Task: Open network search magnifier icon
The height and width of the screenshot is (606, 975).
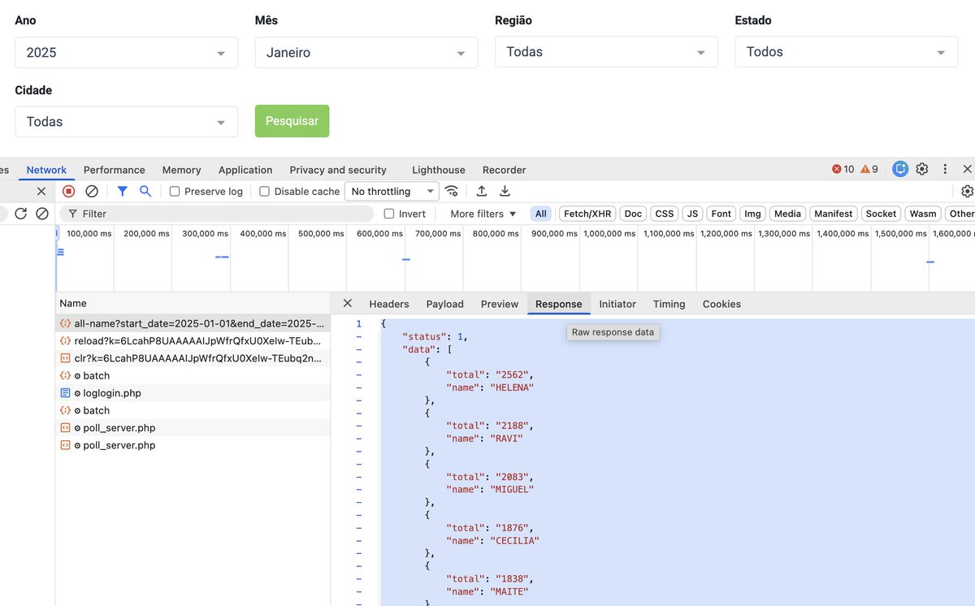Action: (145, 191)
